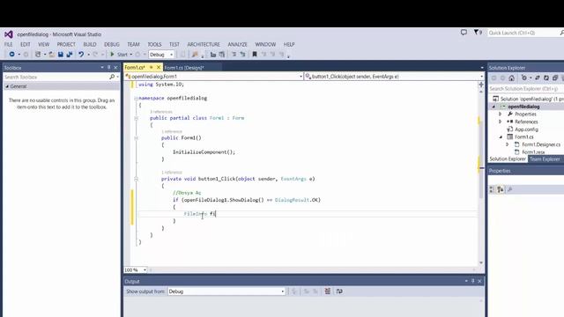This screenshot has height=317, width=564.
Task: Toggle Word Wrap icon in Output panel
Action: [339, 291]
